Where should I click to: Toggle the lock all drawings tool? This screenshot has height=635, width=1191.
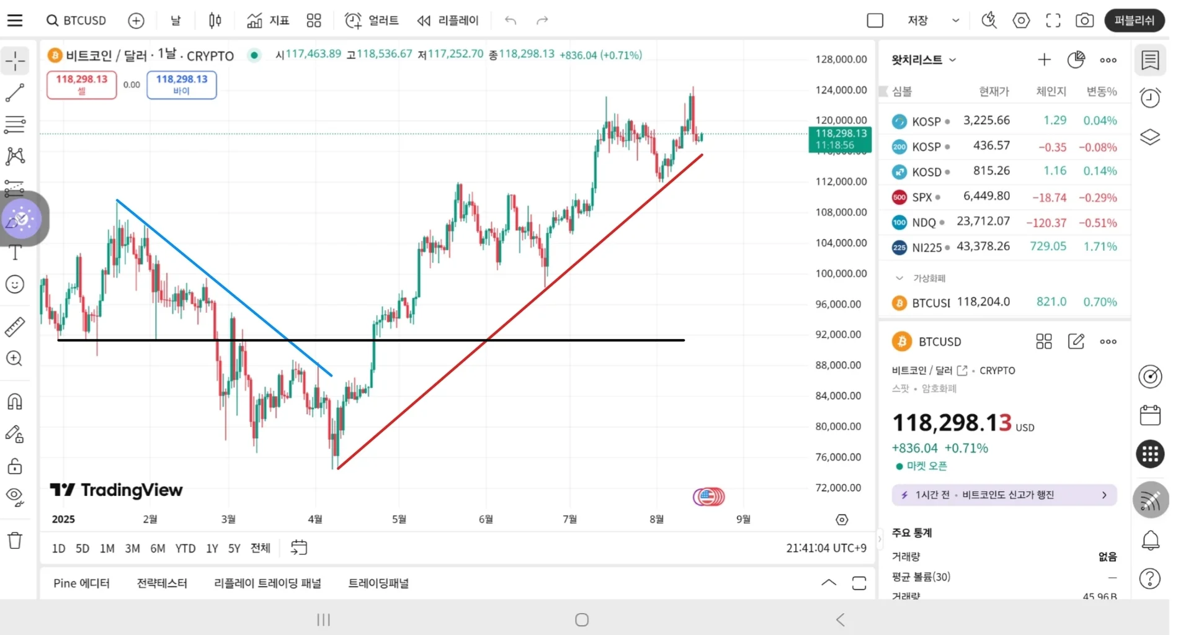(15, 466)
